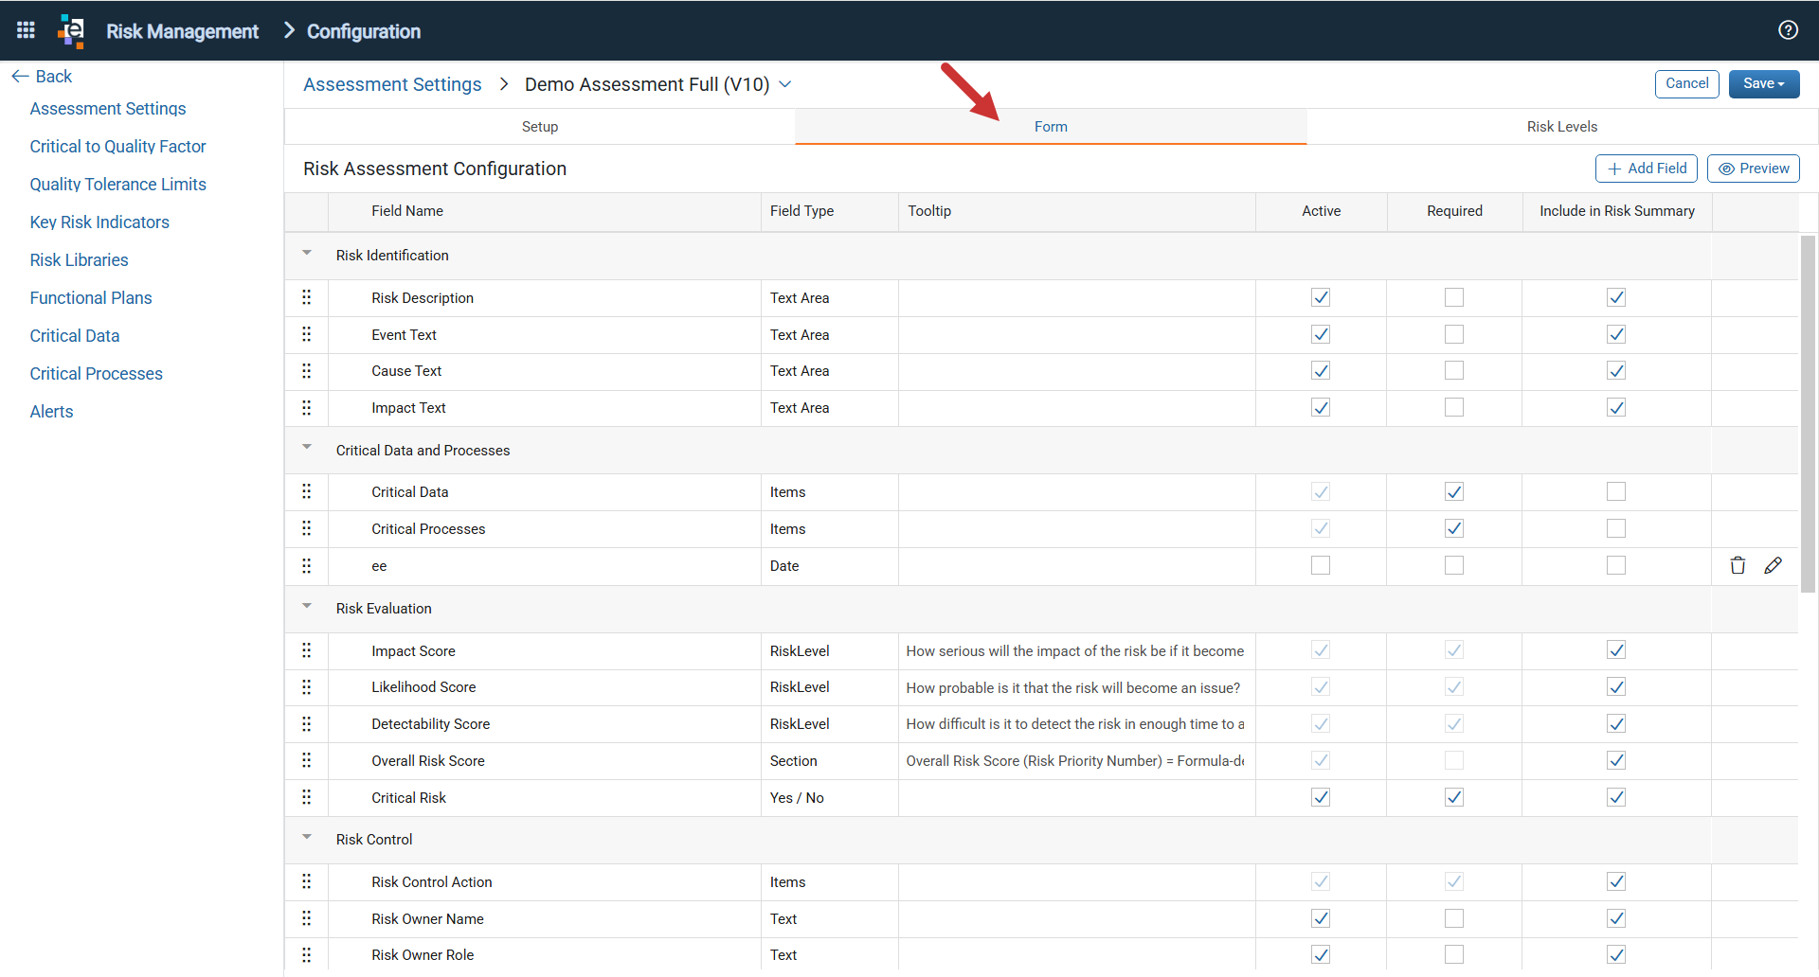Uncheck Active for Risk Description
1819x977 pixels.
(1321, 297)
